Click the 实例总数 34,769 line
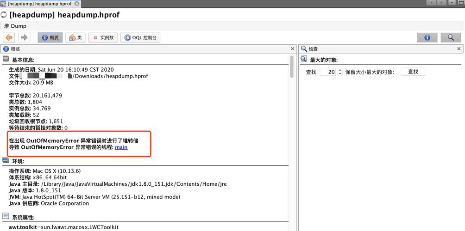The image size is (465, 231). pos(30,108)
